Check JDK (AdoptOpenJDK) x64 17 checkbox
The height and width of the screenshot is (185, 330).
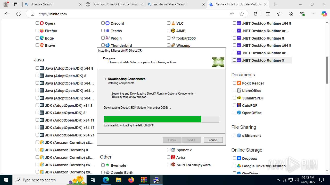coord(37,127)
